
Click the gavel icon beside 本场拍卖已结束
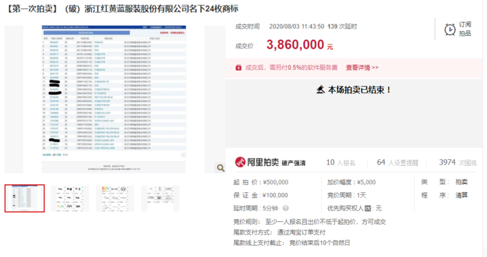pyautogui.click(x=321, y=90)
